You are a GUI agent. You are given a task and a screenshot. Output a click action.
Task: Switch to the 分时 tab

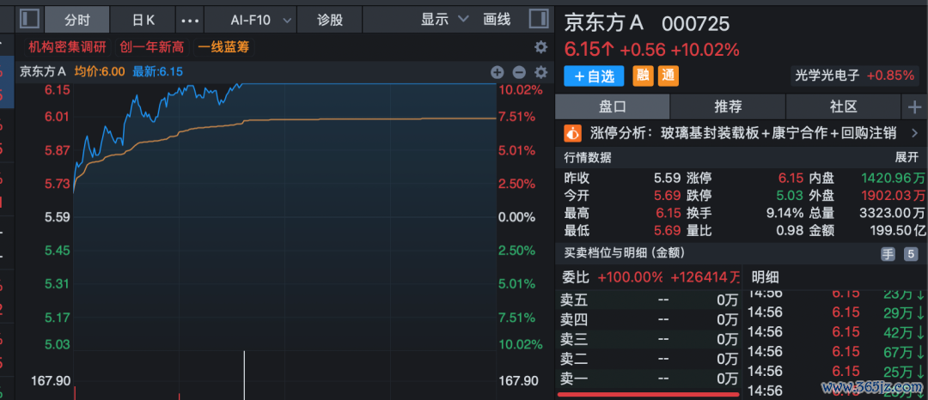click(x=77, y=20)
